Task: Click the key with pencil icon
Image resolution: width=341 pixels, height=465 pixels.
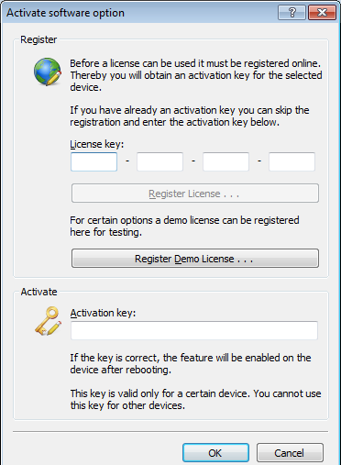Action: click(x=48, y=321)
